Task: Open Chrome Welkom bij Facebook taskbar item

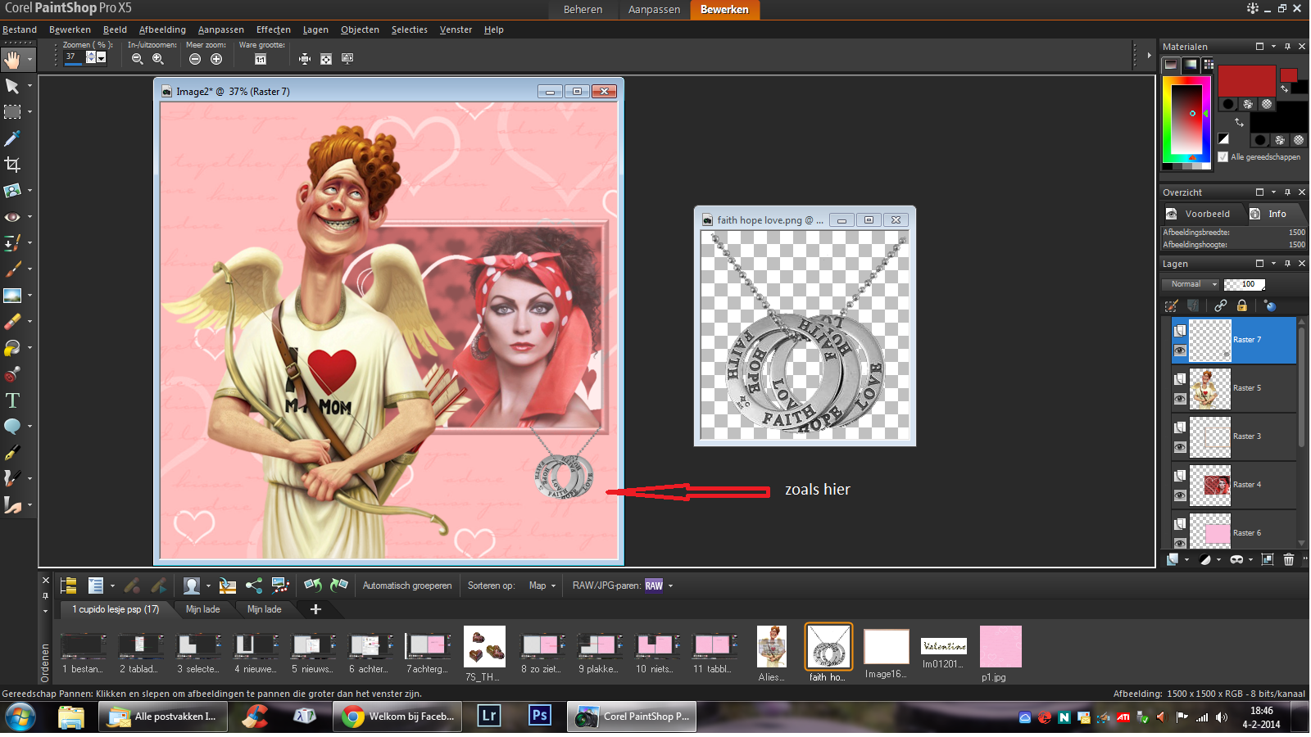Action: [398, 717]
